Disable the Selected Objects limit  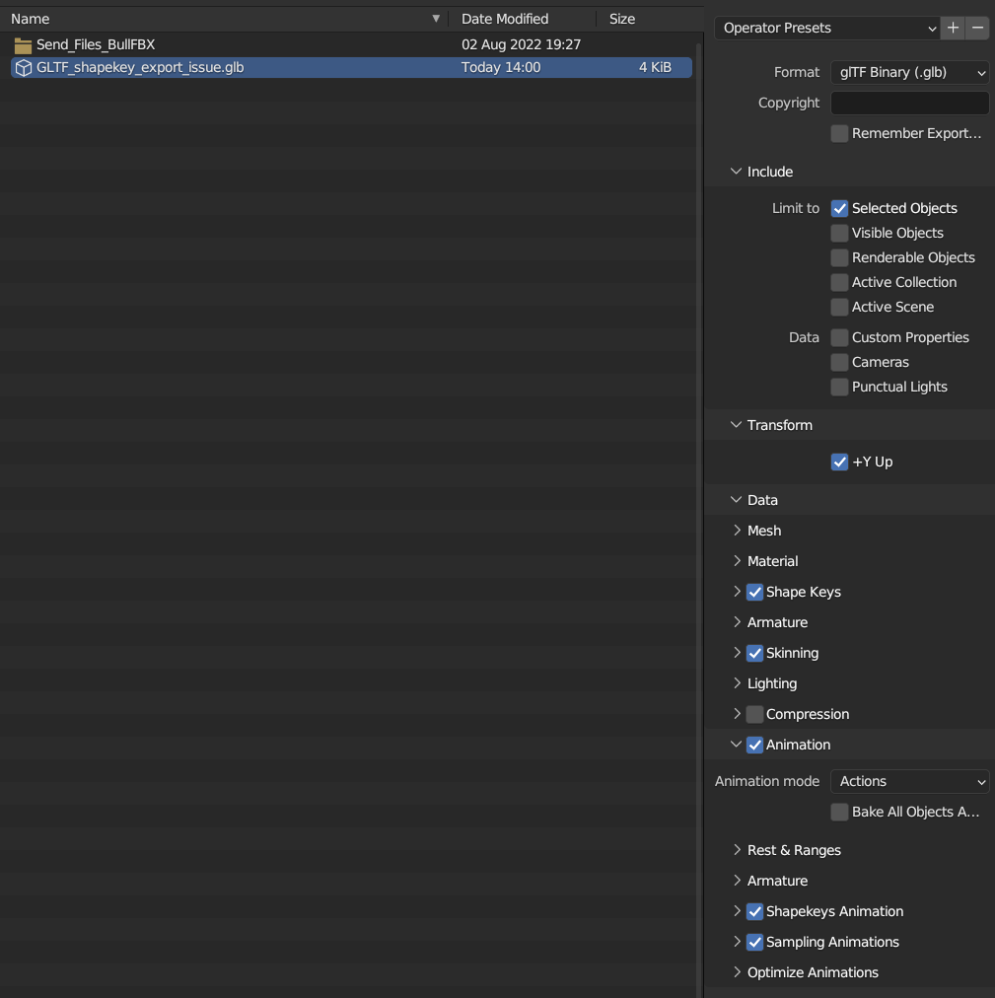click(839, 208)
